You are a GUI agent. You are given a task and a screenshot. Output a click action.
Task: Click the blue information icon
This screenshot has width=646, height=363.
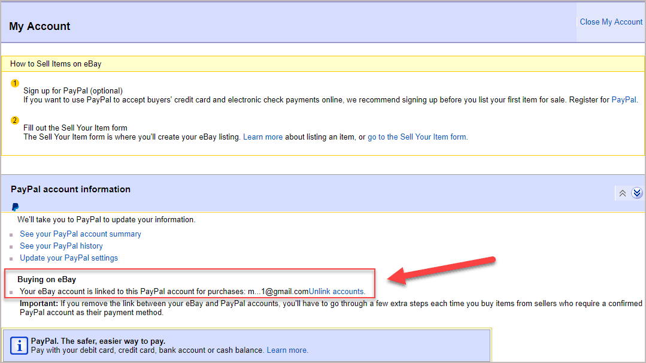(19, 345)
